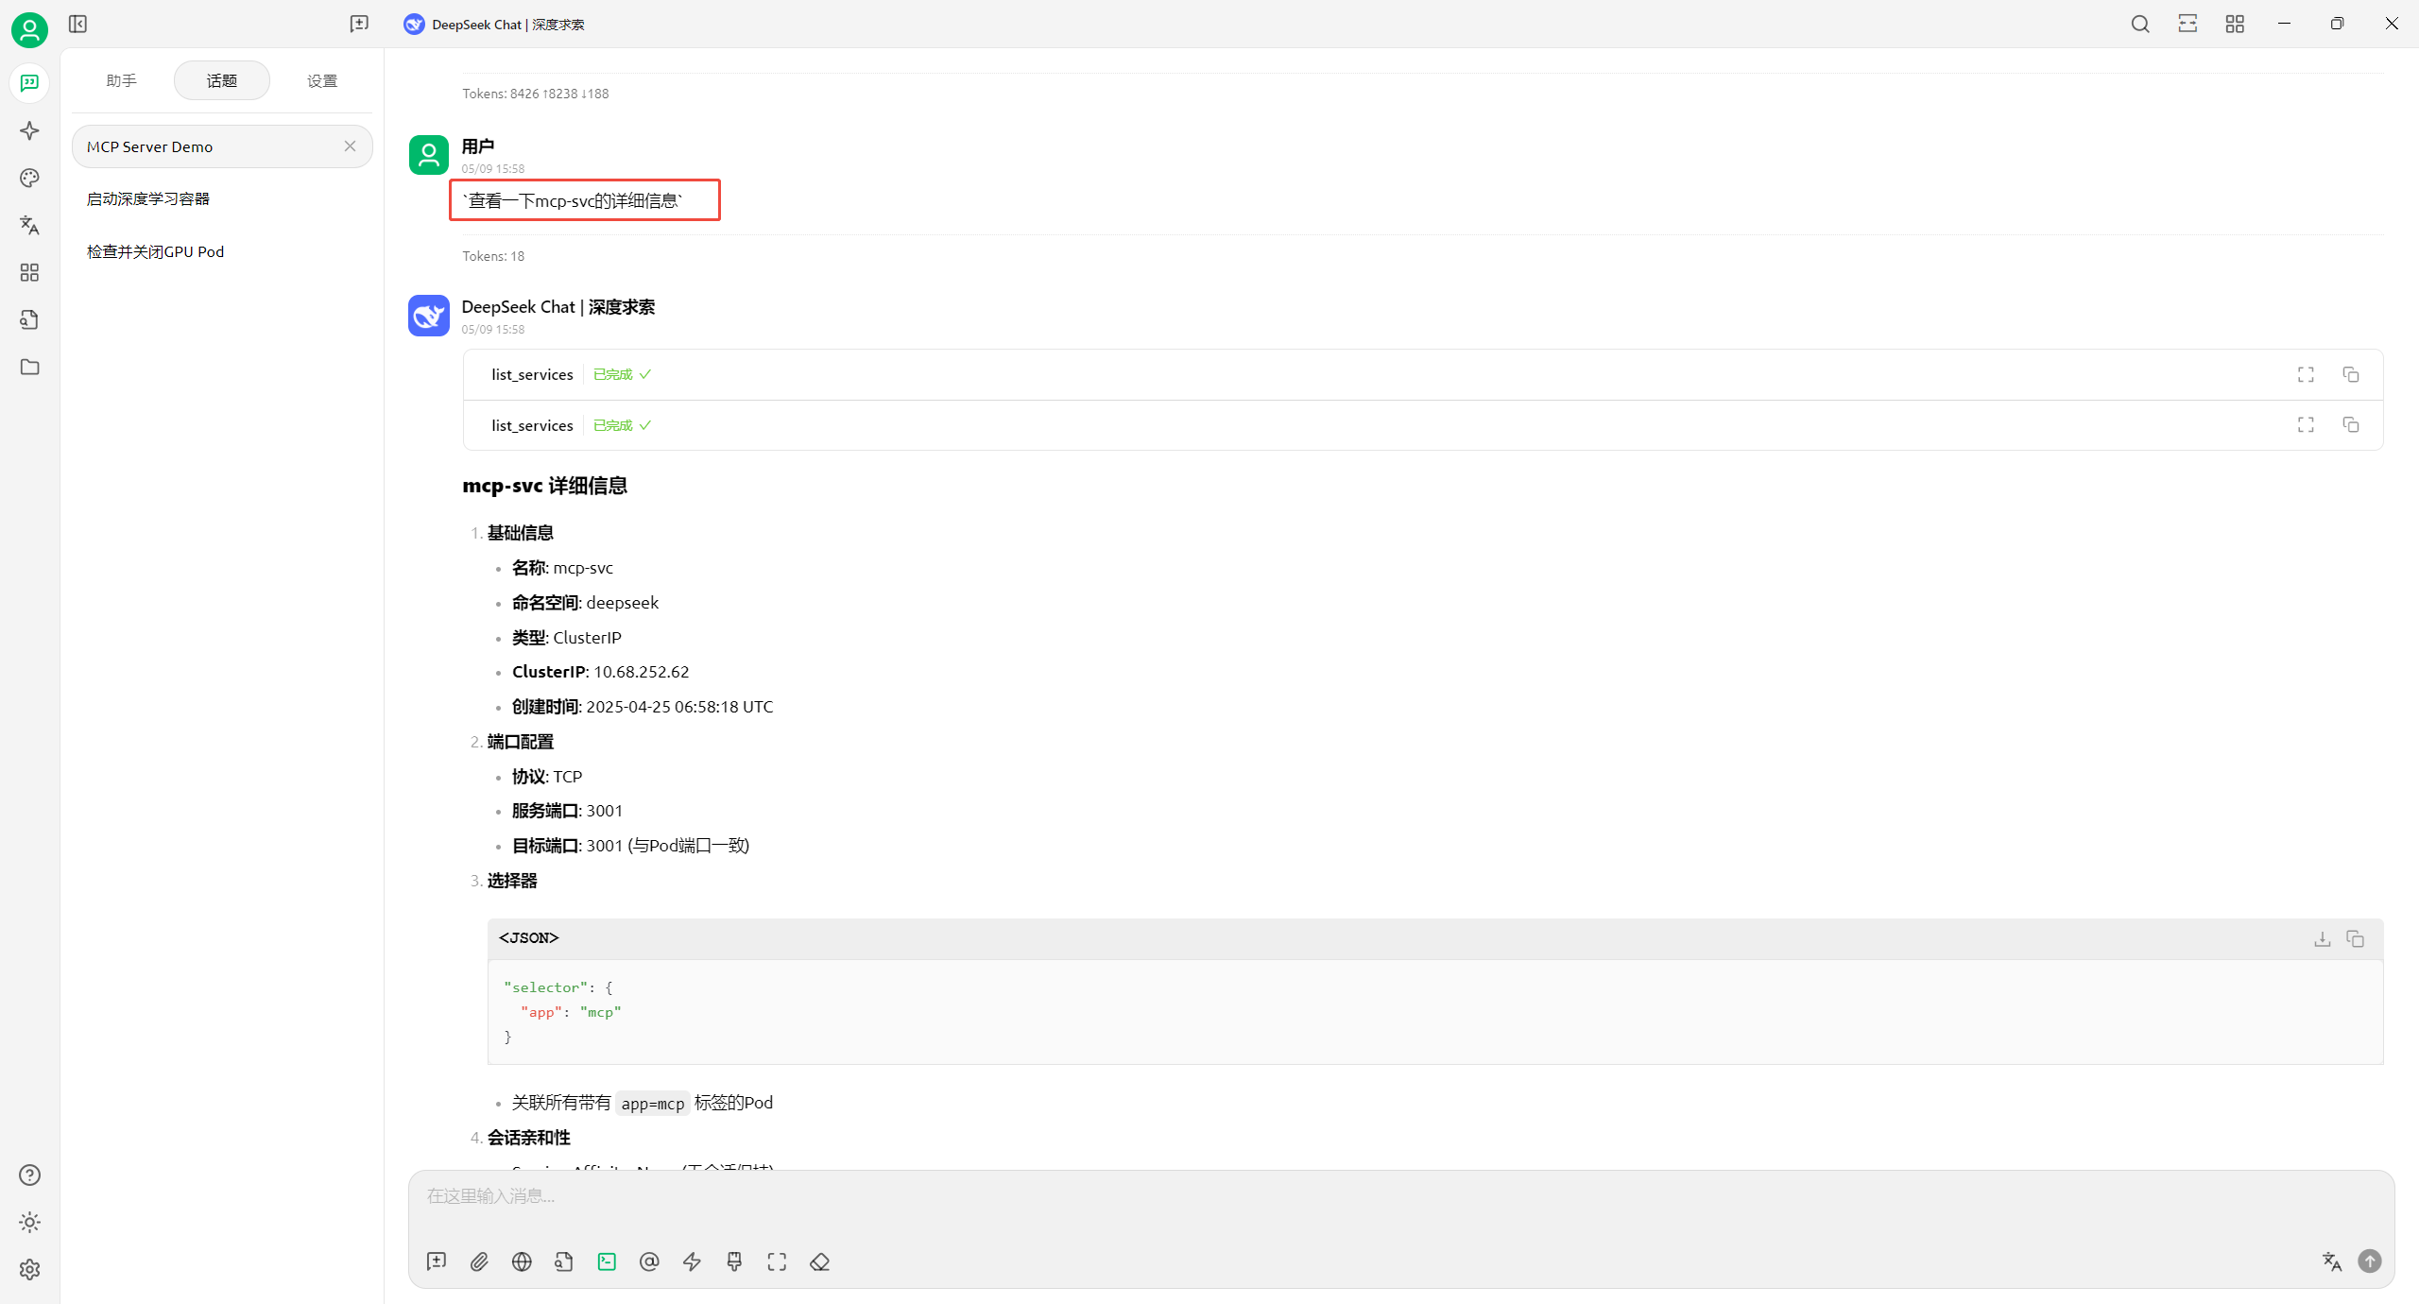The height and width of the screenshot is (1304, 2419).
Task: Open the help docs question icon
Action: click(29, 1175)
